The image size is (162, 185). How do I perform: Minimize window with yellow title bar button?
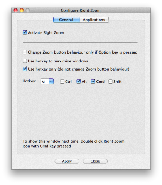coord(22,10)
